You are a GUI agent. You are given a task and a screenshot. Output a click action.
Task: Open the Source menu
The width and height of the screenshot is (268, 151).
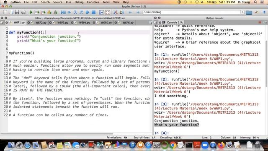point(58,2)
